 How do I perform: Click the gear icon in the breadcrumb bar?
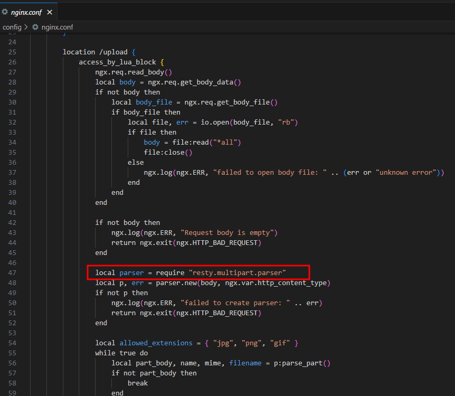pyautogui.click(x=35, y=26)
